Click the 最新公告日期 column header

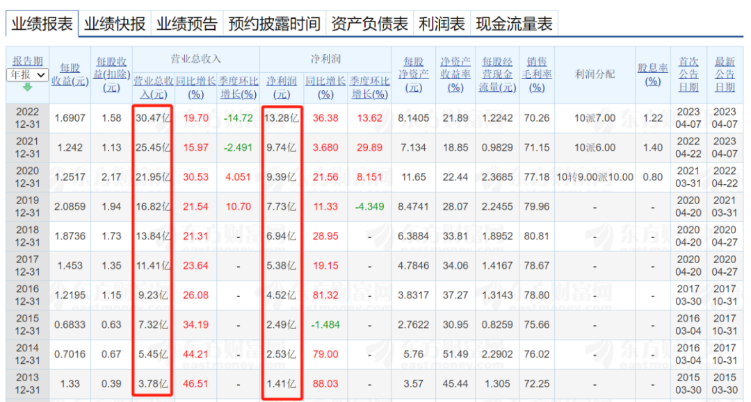[725, 74]
